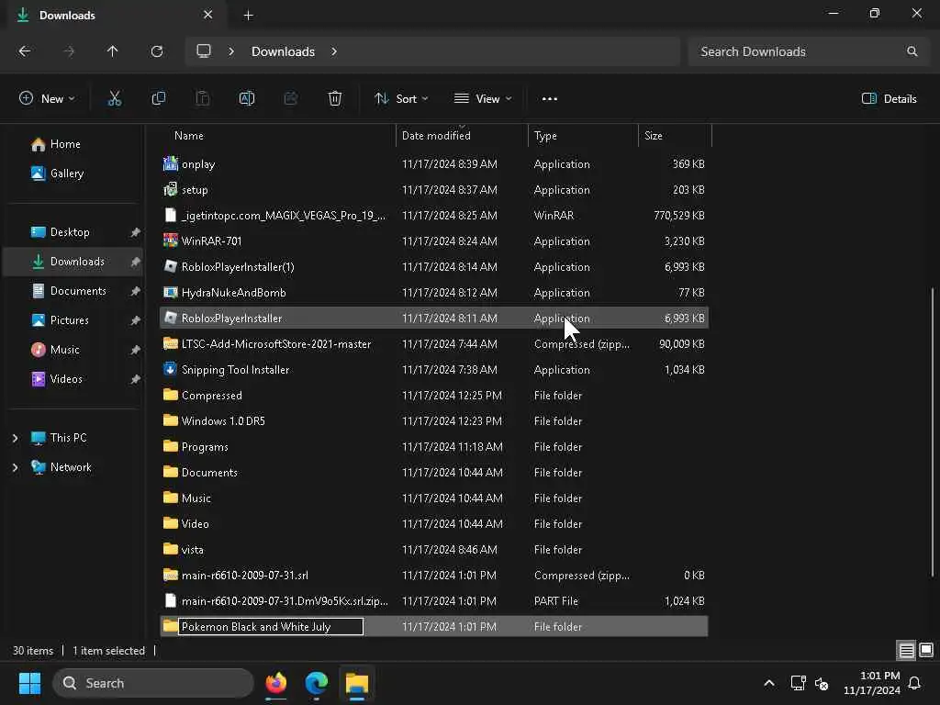
Task: Select the setup application row
Action: (434, 189)
